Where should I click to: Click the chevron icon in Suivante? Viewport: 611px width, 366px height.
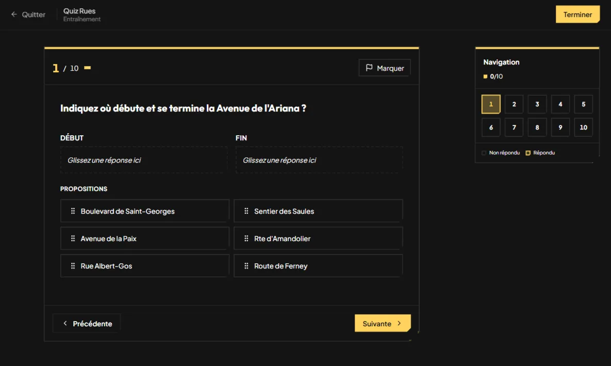400,324
